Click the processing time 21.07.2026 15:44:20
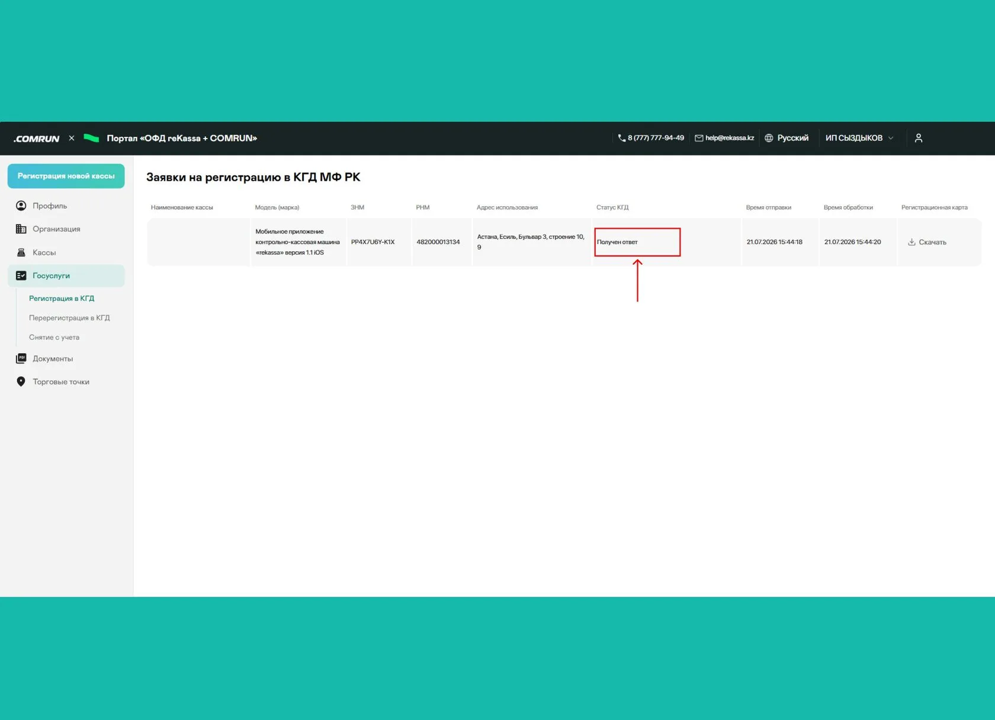The image size is (995, 720). (852, 242)
